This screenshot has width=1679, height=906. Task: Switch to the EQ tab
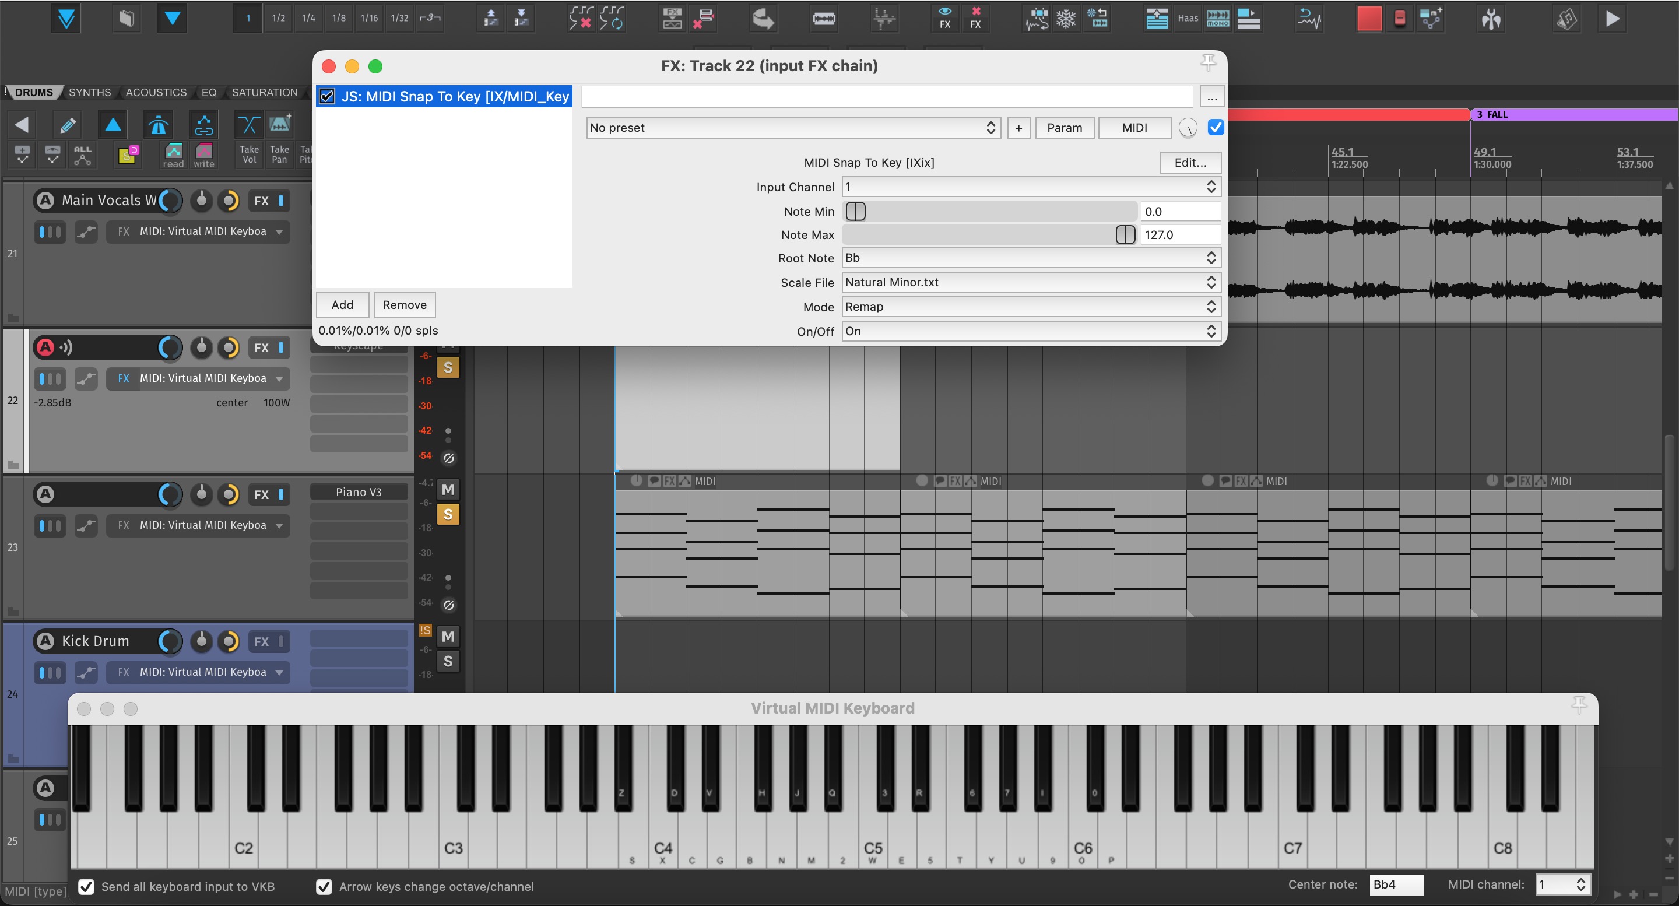(209, 93)
